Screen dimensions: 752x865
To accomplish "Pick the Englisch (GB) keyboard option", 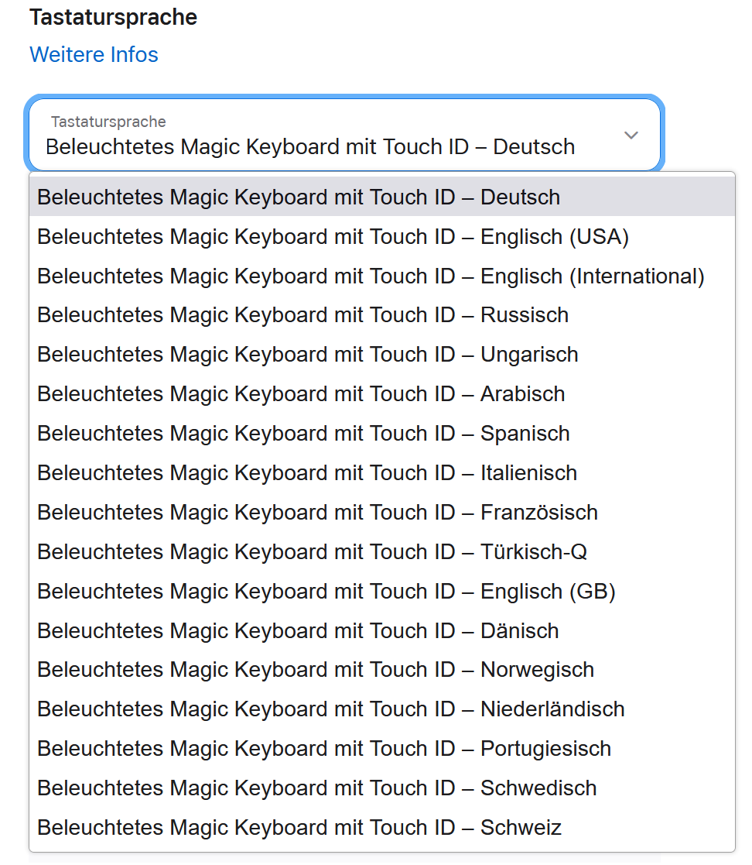I will 382,592.
